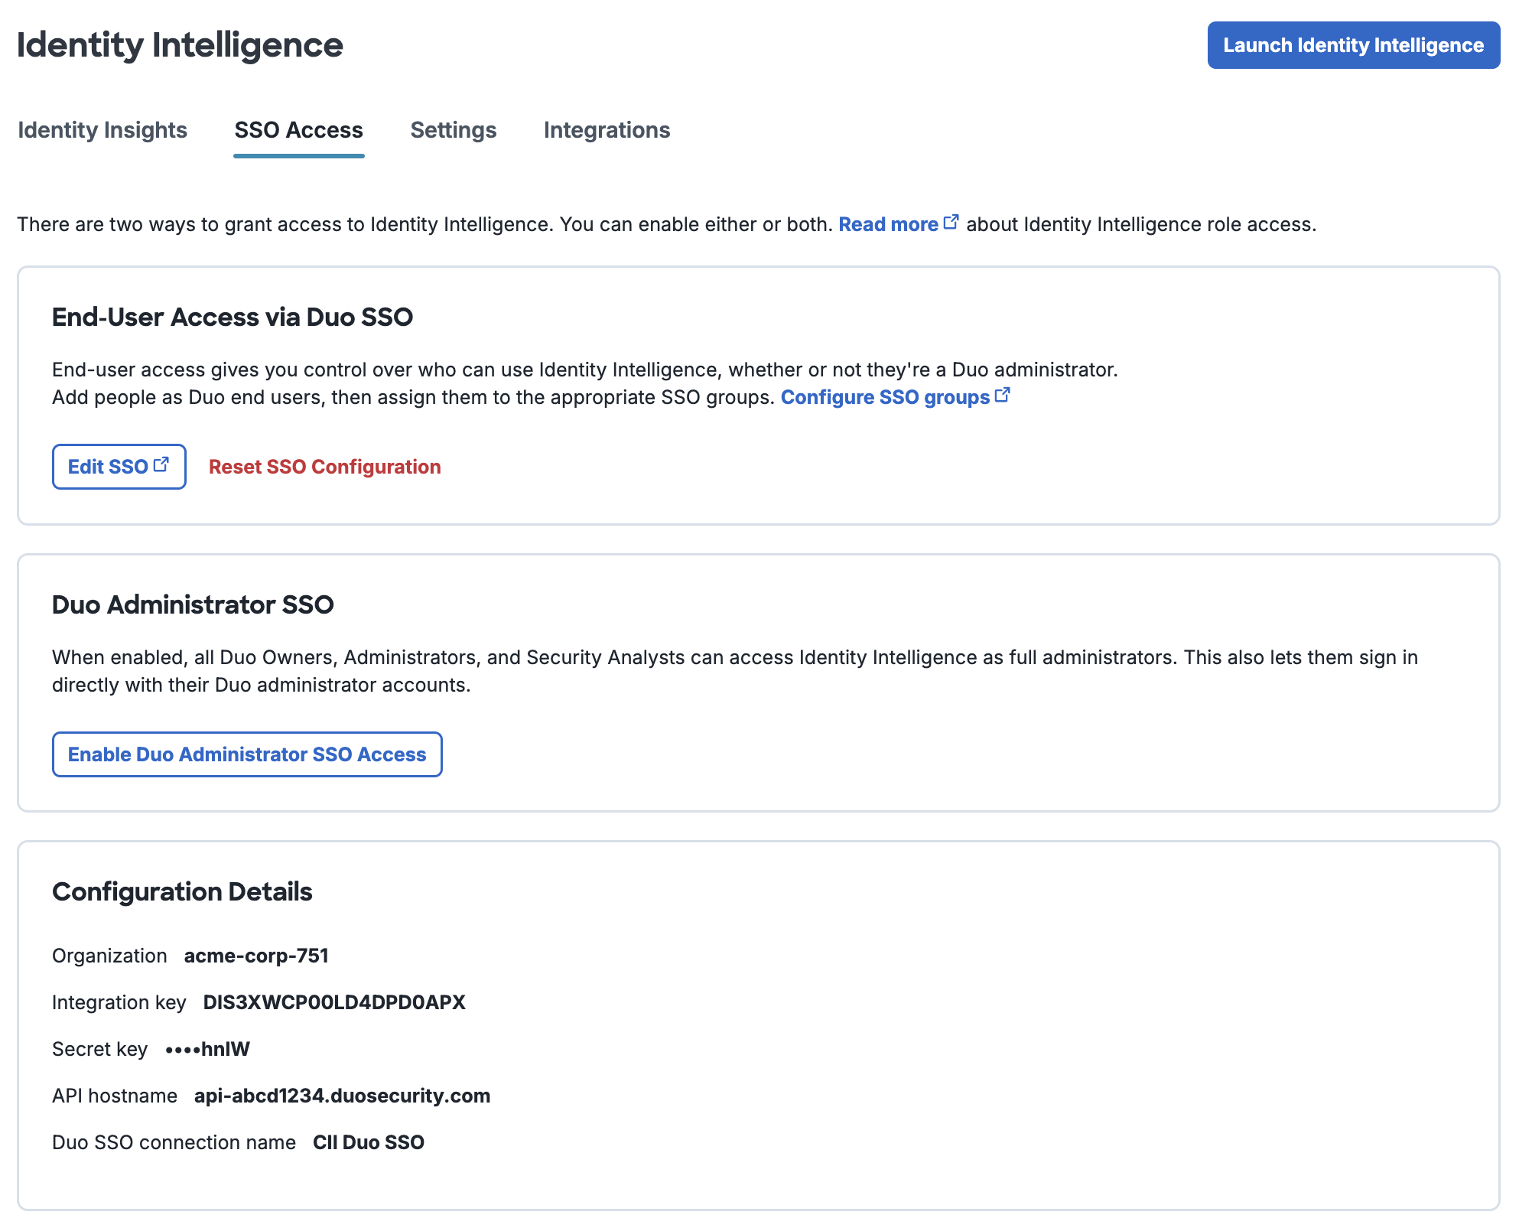
Task: Click external-link icon after Configure SSO groups
Action: [x=1002, y=395]
